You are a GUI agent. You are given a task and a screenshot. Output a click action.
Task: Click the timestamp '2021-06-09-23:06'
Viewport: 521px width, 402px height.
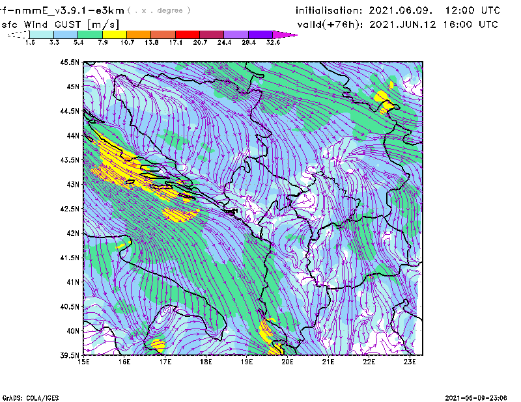(476, 398)
